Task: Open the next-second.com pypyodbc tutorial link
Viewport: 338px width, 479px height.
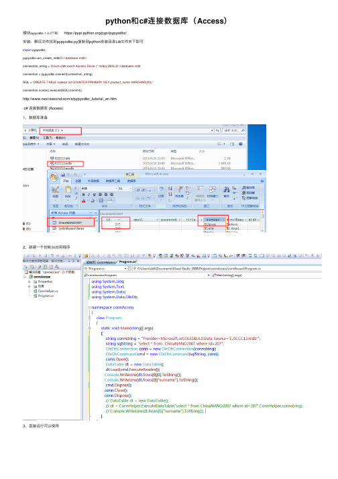Action: coord(70,99)
